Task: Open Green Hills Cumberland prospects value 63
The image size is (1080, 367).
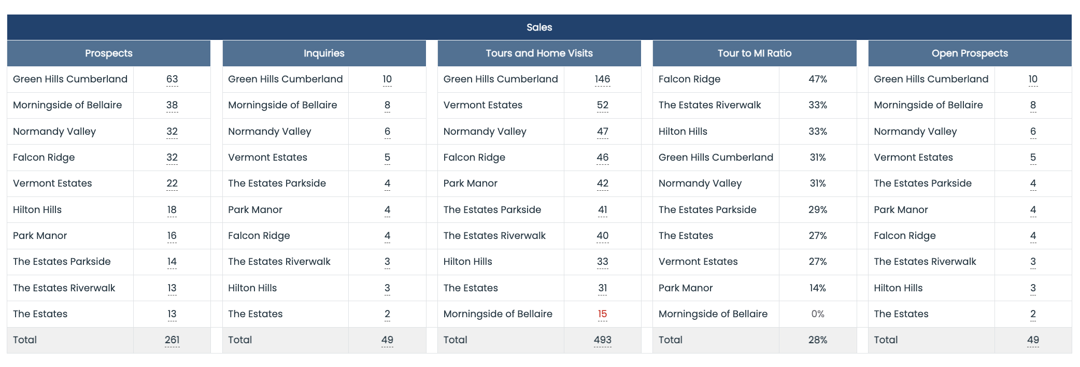Action: (172, 79)
